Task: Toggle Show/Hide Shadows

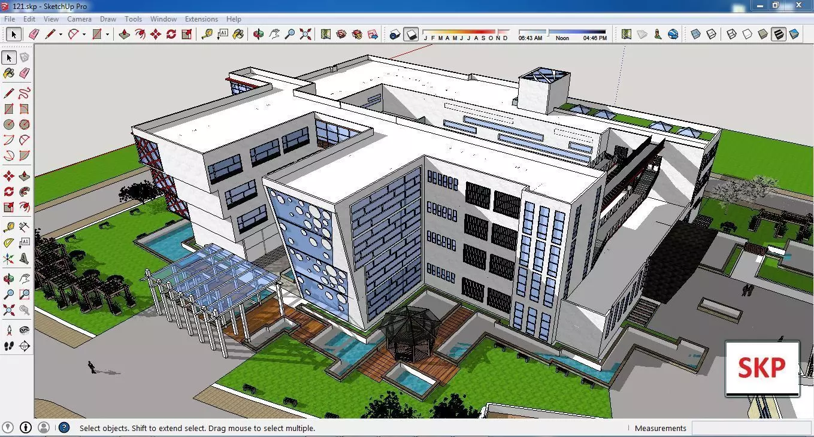Action: [411, 34]
